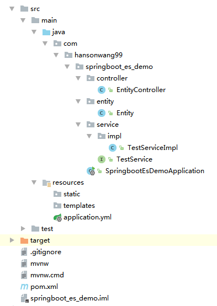Click the TestService interface icon
217x306 pixels.
coord(102,159)
